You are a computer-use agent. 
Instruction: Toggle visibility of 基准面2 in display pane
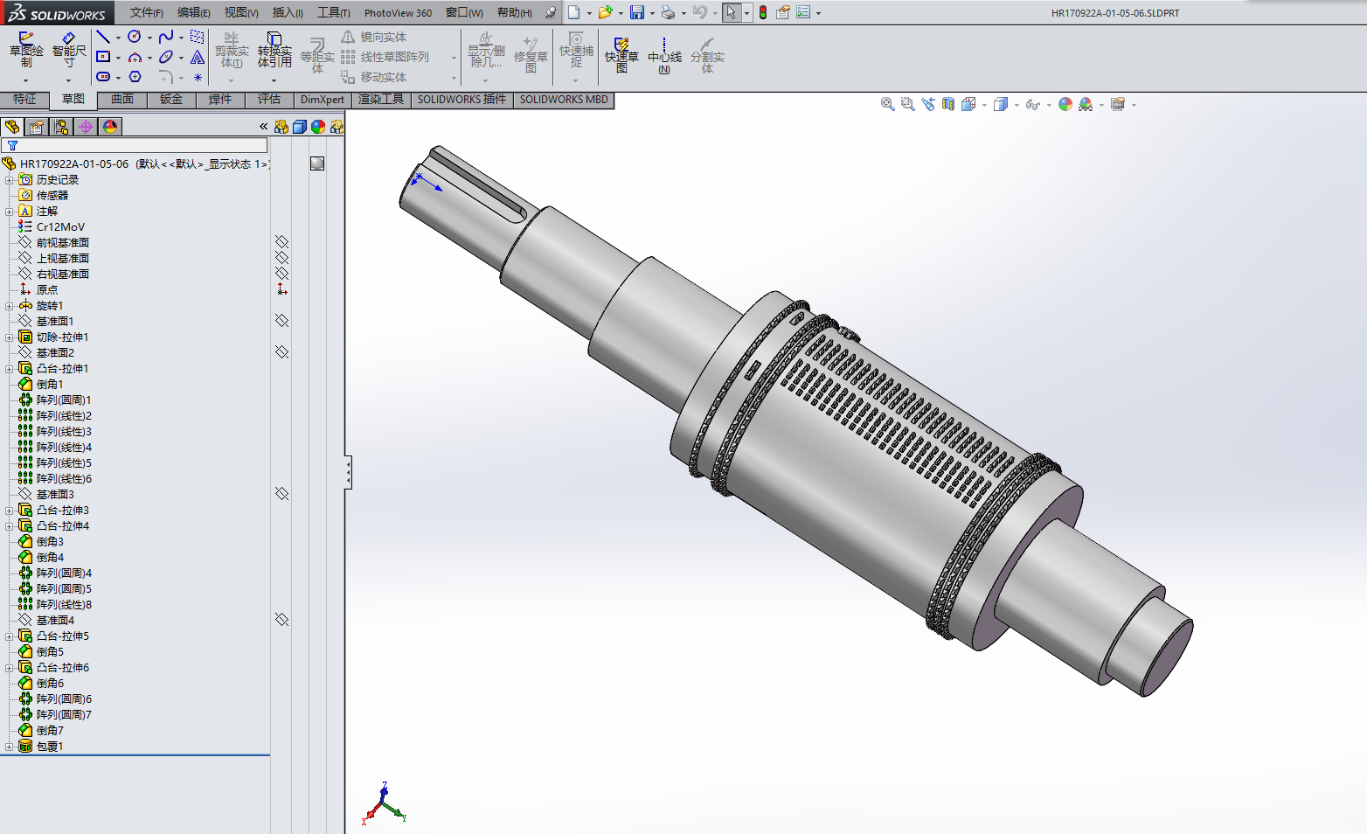click(281, 351)
